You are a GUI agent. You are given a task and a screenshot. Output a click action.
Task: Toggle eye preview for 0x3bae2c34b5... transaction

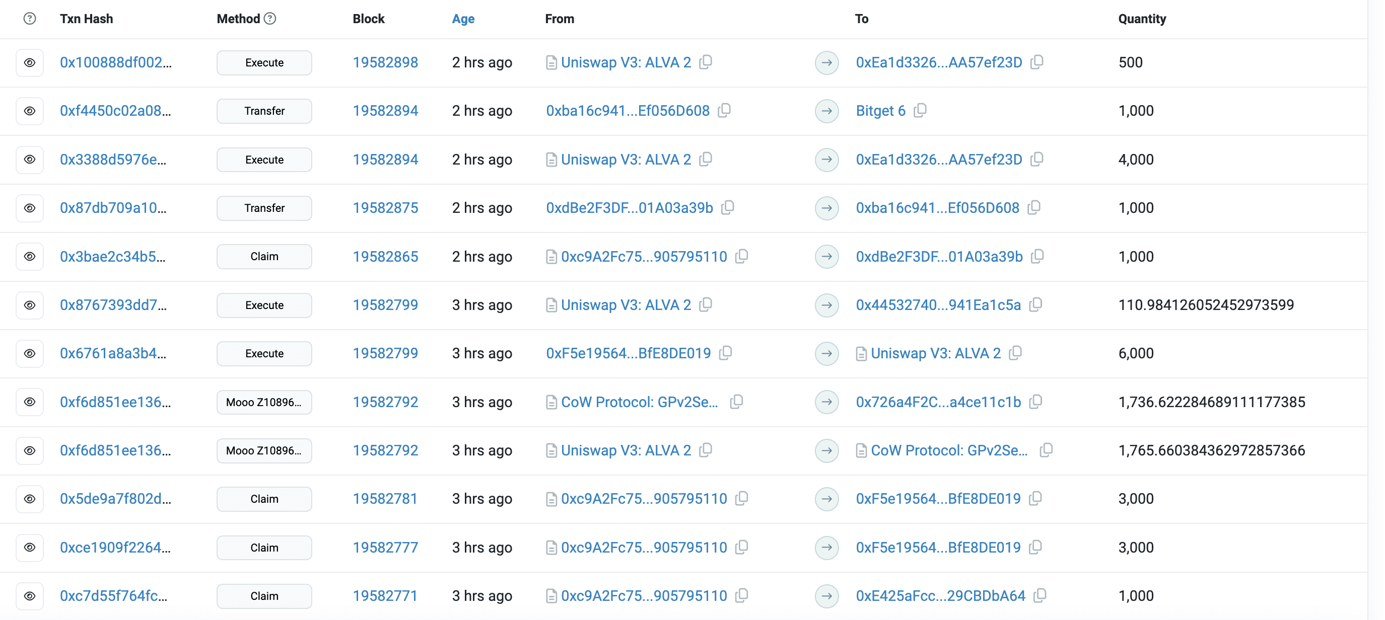tap(30, 256)
